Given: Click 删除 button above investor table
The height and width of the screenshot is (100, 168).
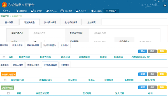Looking at the screenshot, I should pyautogui.click(x=162, y=51).
